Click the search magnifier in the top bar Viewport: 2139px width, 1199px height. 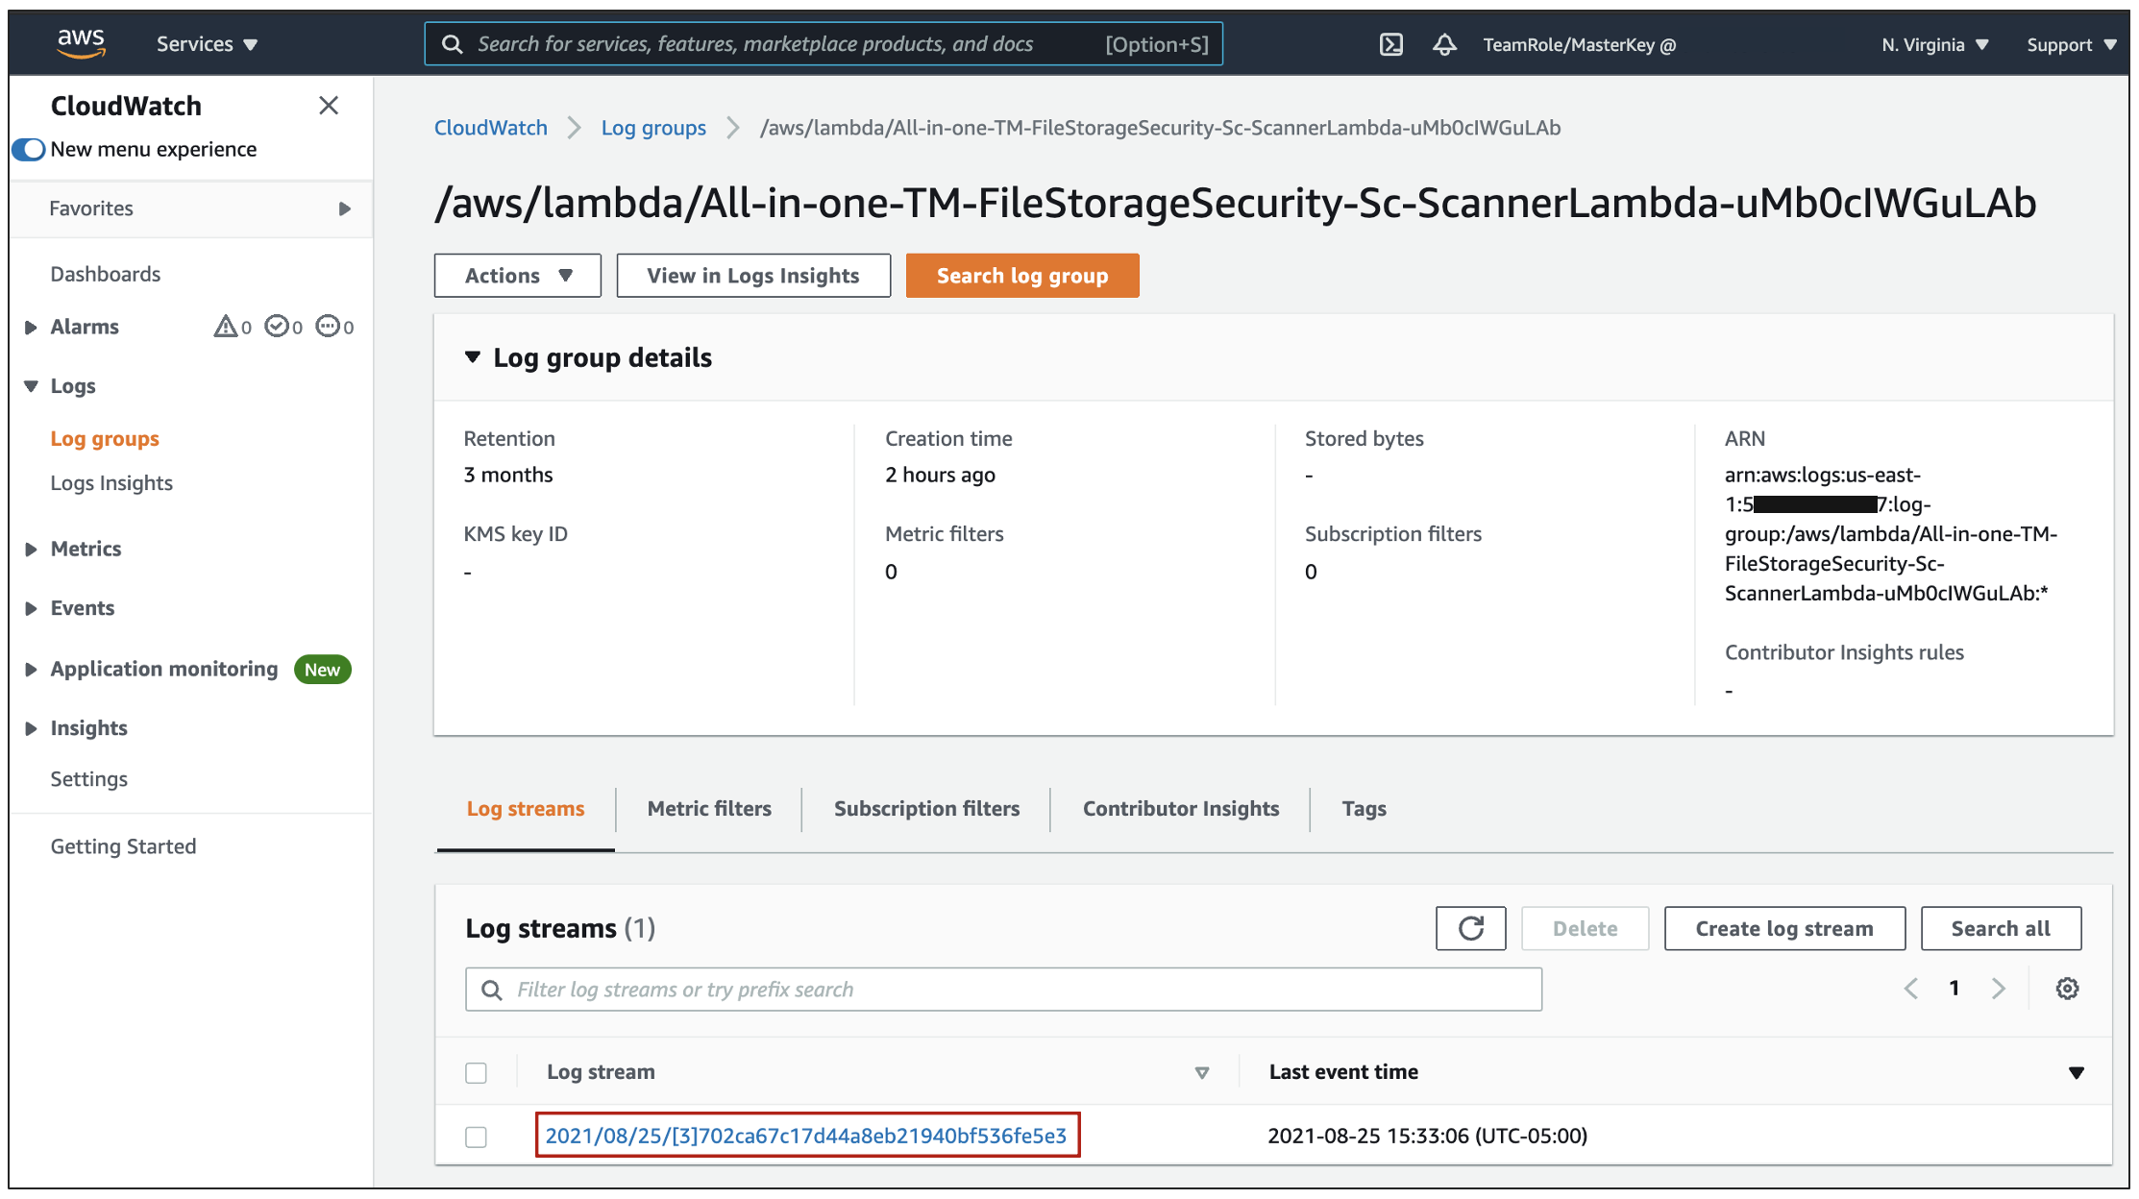[452, 44]
